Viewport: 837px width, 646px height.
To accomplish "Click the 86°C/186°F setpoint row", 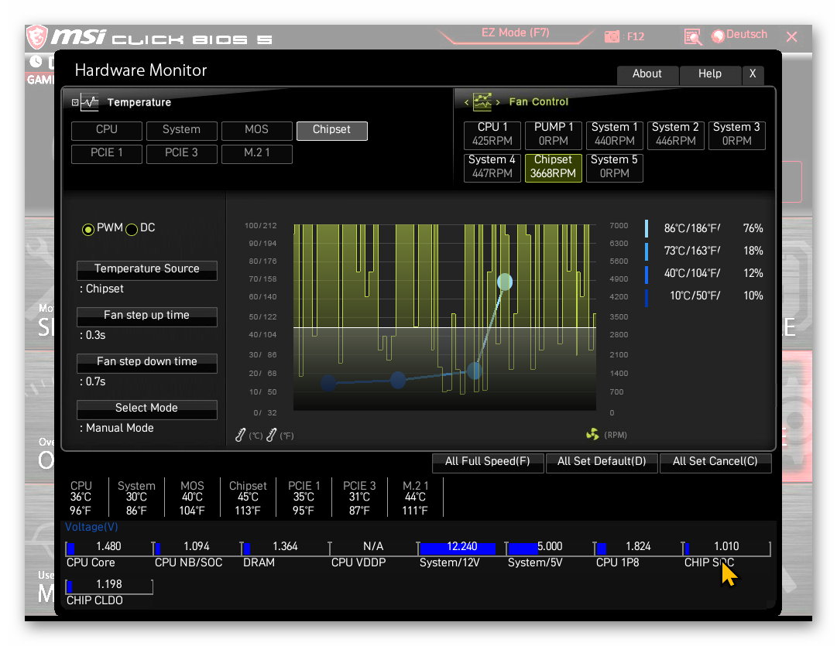I will pyautogui.click(x=705, y=228).
